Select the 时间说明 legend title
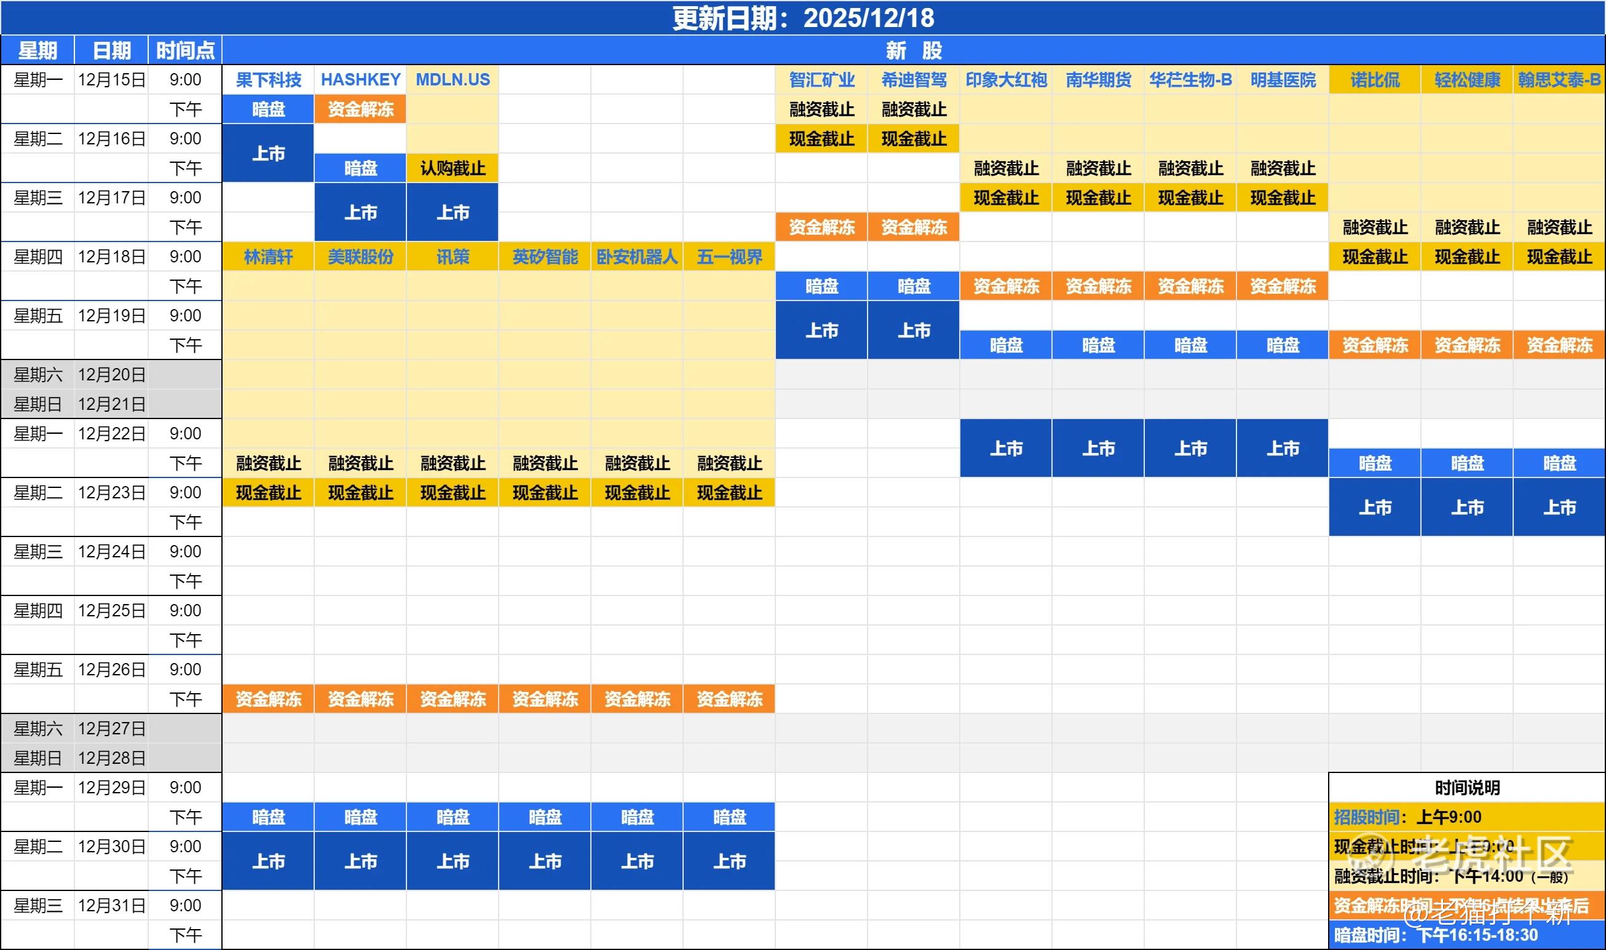Image resolution: width=1606 pixels, height=950 pixels. pyautogui.click(x=1467, y=787)
